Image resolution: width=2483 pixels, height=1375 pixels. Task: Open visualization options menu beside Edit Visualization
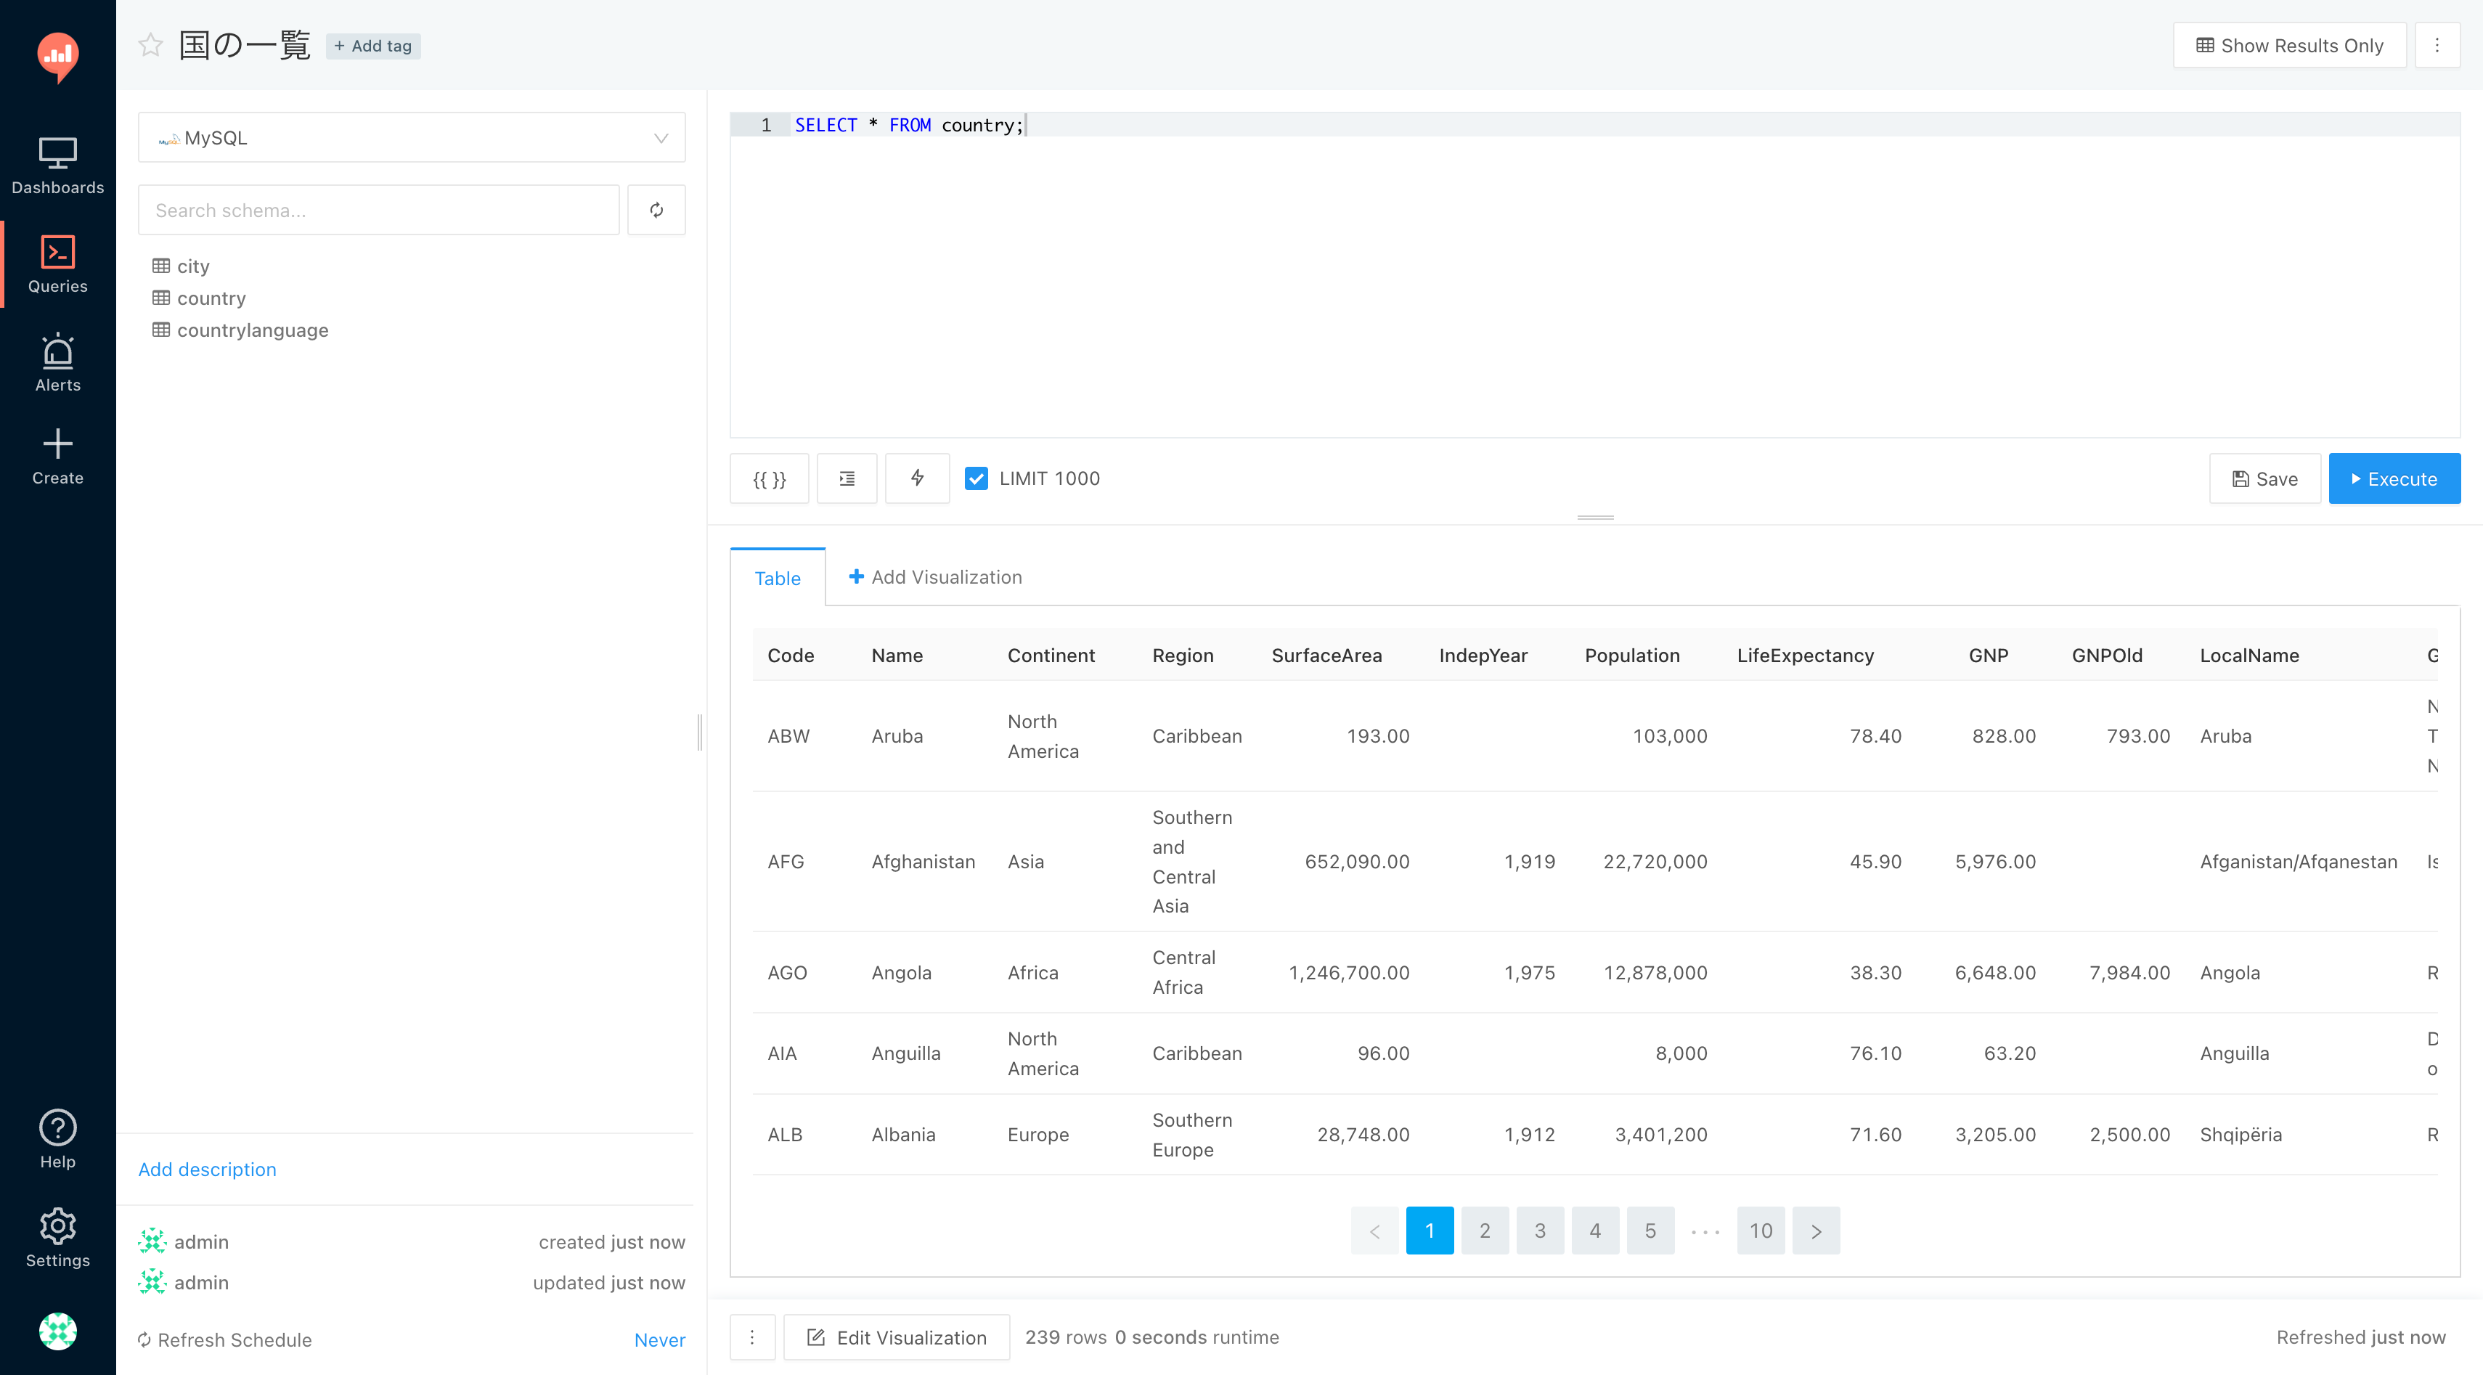752,1337
